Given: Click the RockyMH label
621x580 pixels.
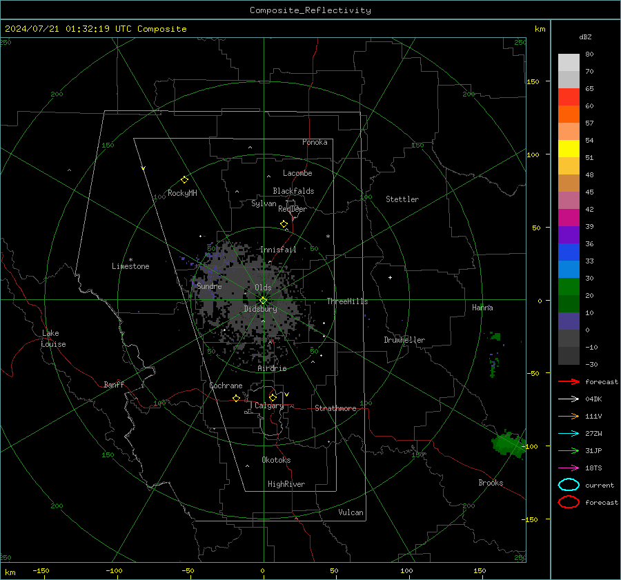Looking at the screenshot, I should pos(182,193).
